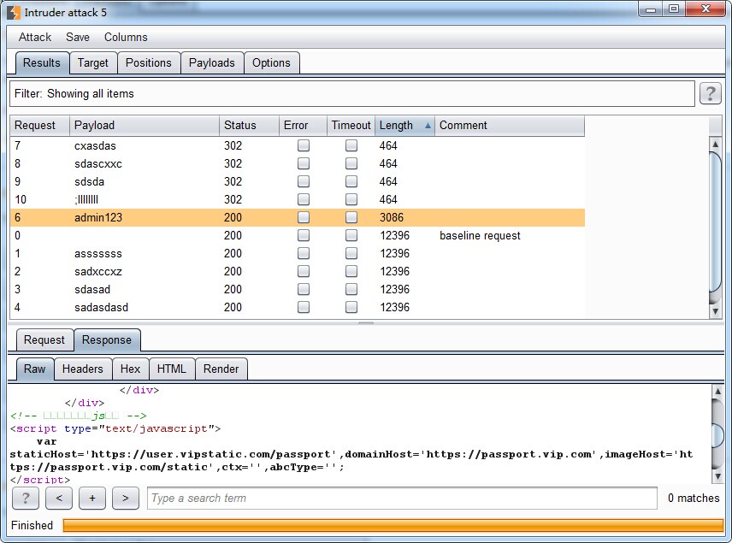Toggle Timeout checkbox for admin123 row
This screenshot has height=543, width=732.
point(351,217)
